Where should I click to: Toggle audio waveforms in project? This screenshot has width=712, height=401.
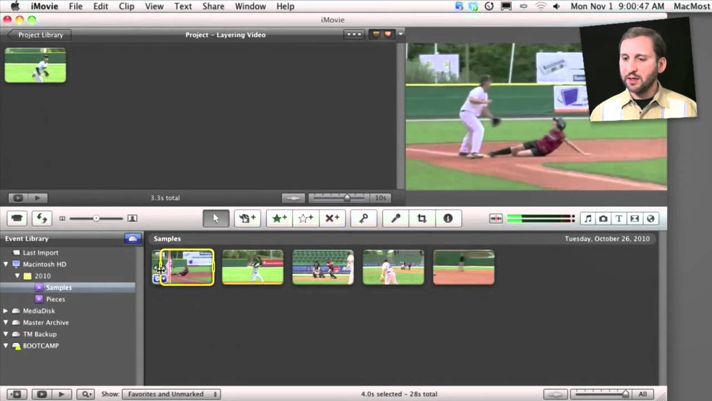tap(293, 198)
